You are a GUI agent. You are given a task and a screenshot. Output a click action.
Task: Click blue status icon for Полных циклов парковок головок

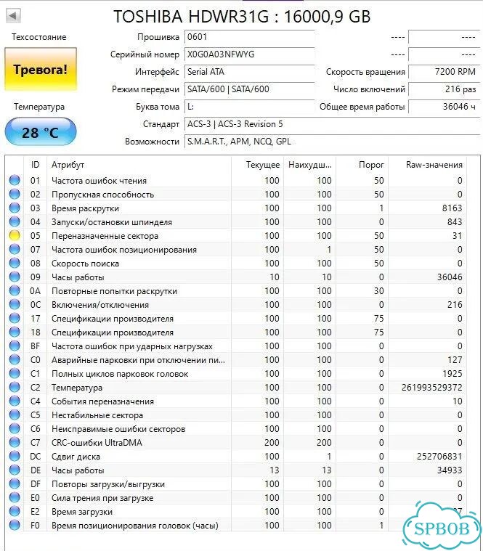coord(15,374)
